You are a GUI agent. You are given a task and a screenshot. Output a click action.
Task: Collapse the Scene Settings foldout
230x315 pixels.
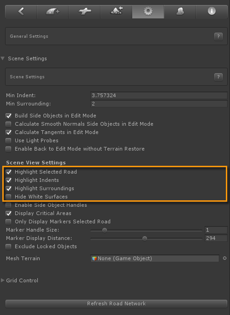pyautogui.click(x=3, y=58)
